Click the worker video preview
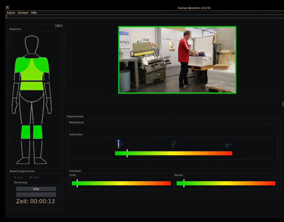284x222 pixels. (x=177, y=60)
